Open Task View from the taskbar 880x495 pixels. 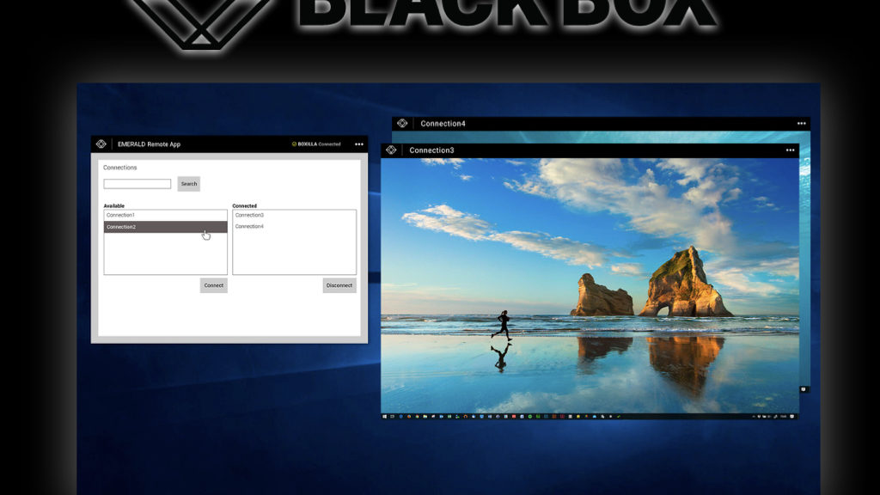click(392, 416)
